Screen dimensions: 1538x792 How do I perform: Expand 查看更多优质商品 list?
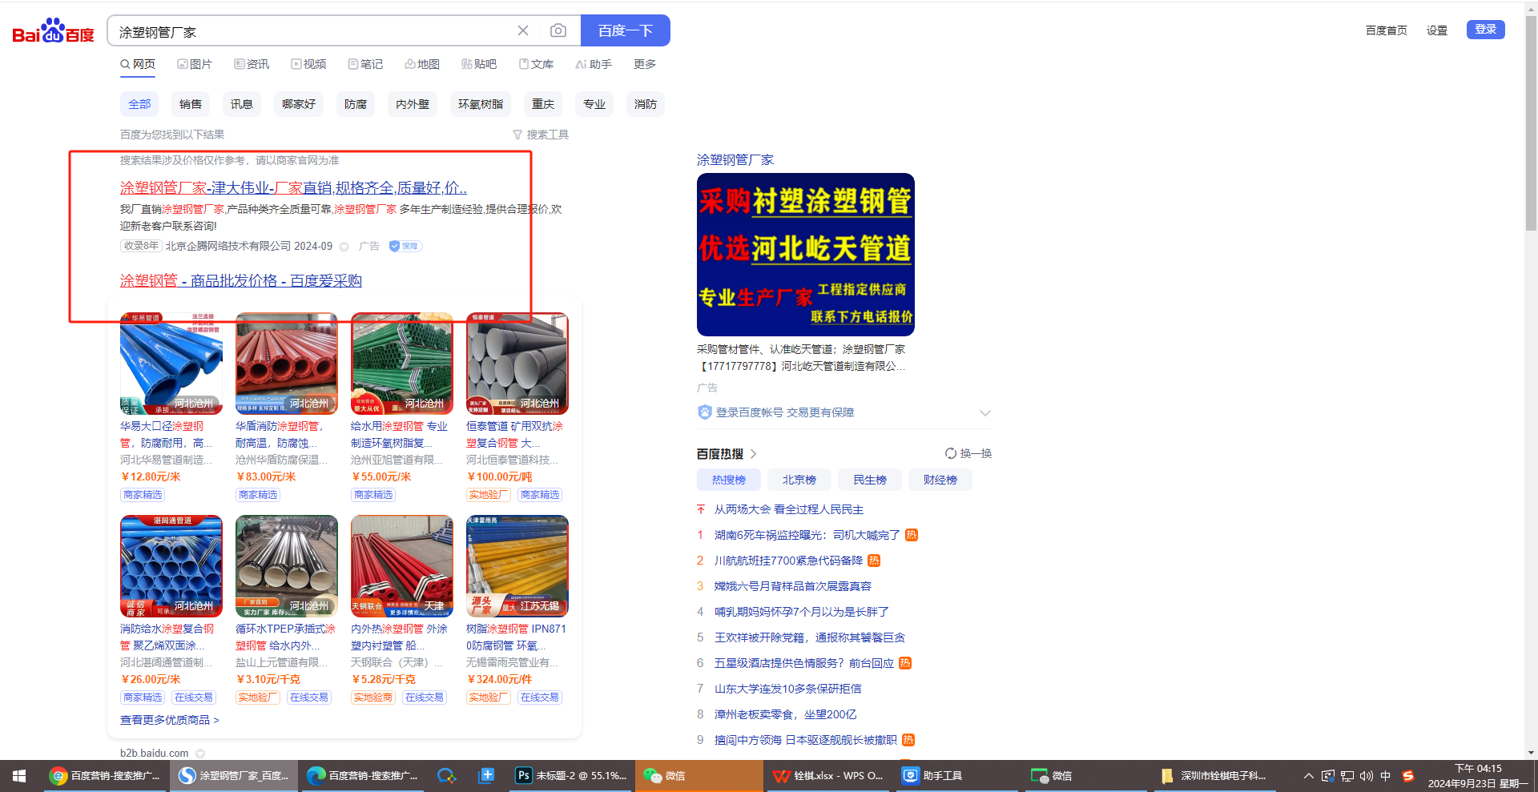click(x=170, y=720)
